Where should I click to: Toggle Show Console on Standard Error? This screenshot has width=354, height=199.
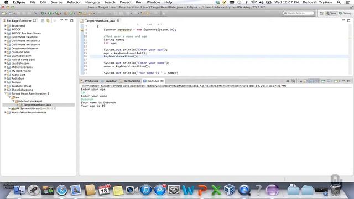pyautogui.click(x=316, y=81)
